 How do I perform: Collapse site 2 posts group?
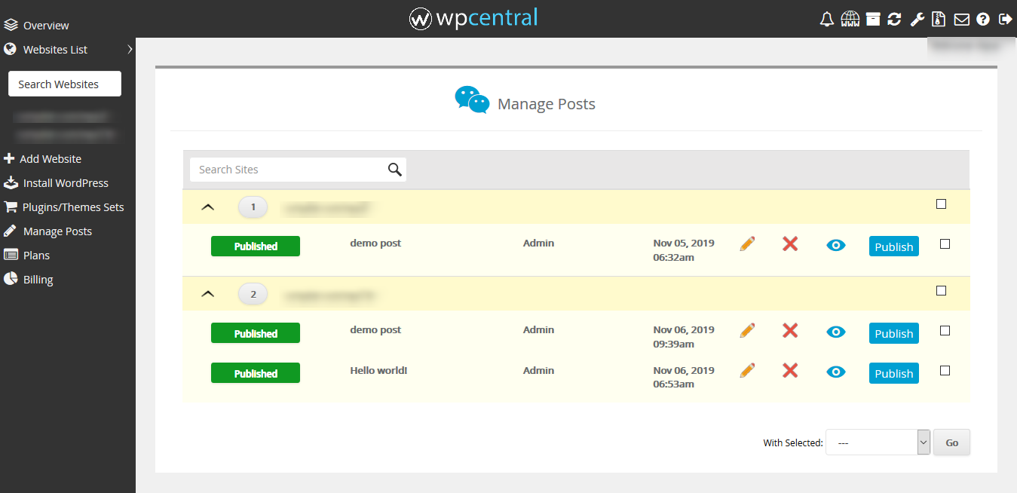(209, 293)
